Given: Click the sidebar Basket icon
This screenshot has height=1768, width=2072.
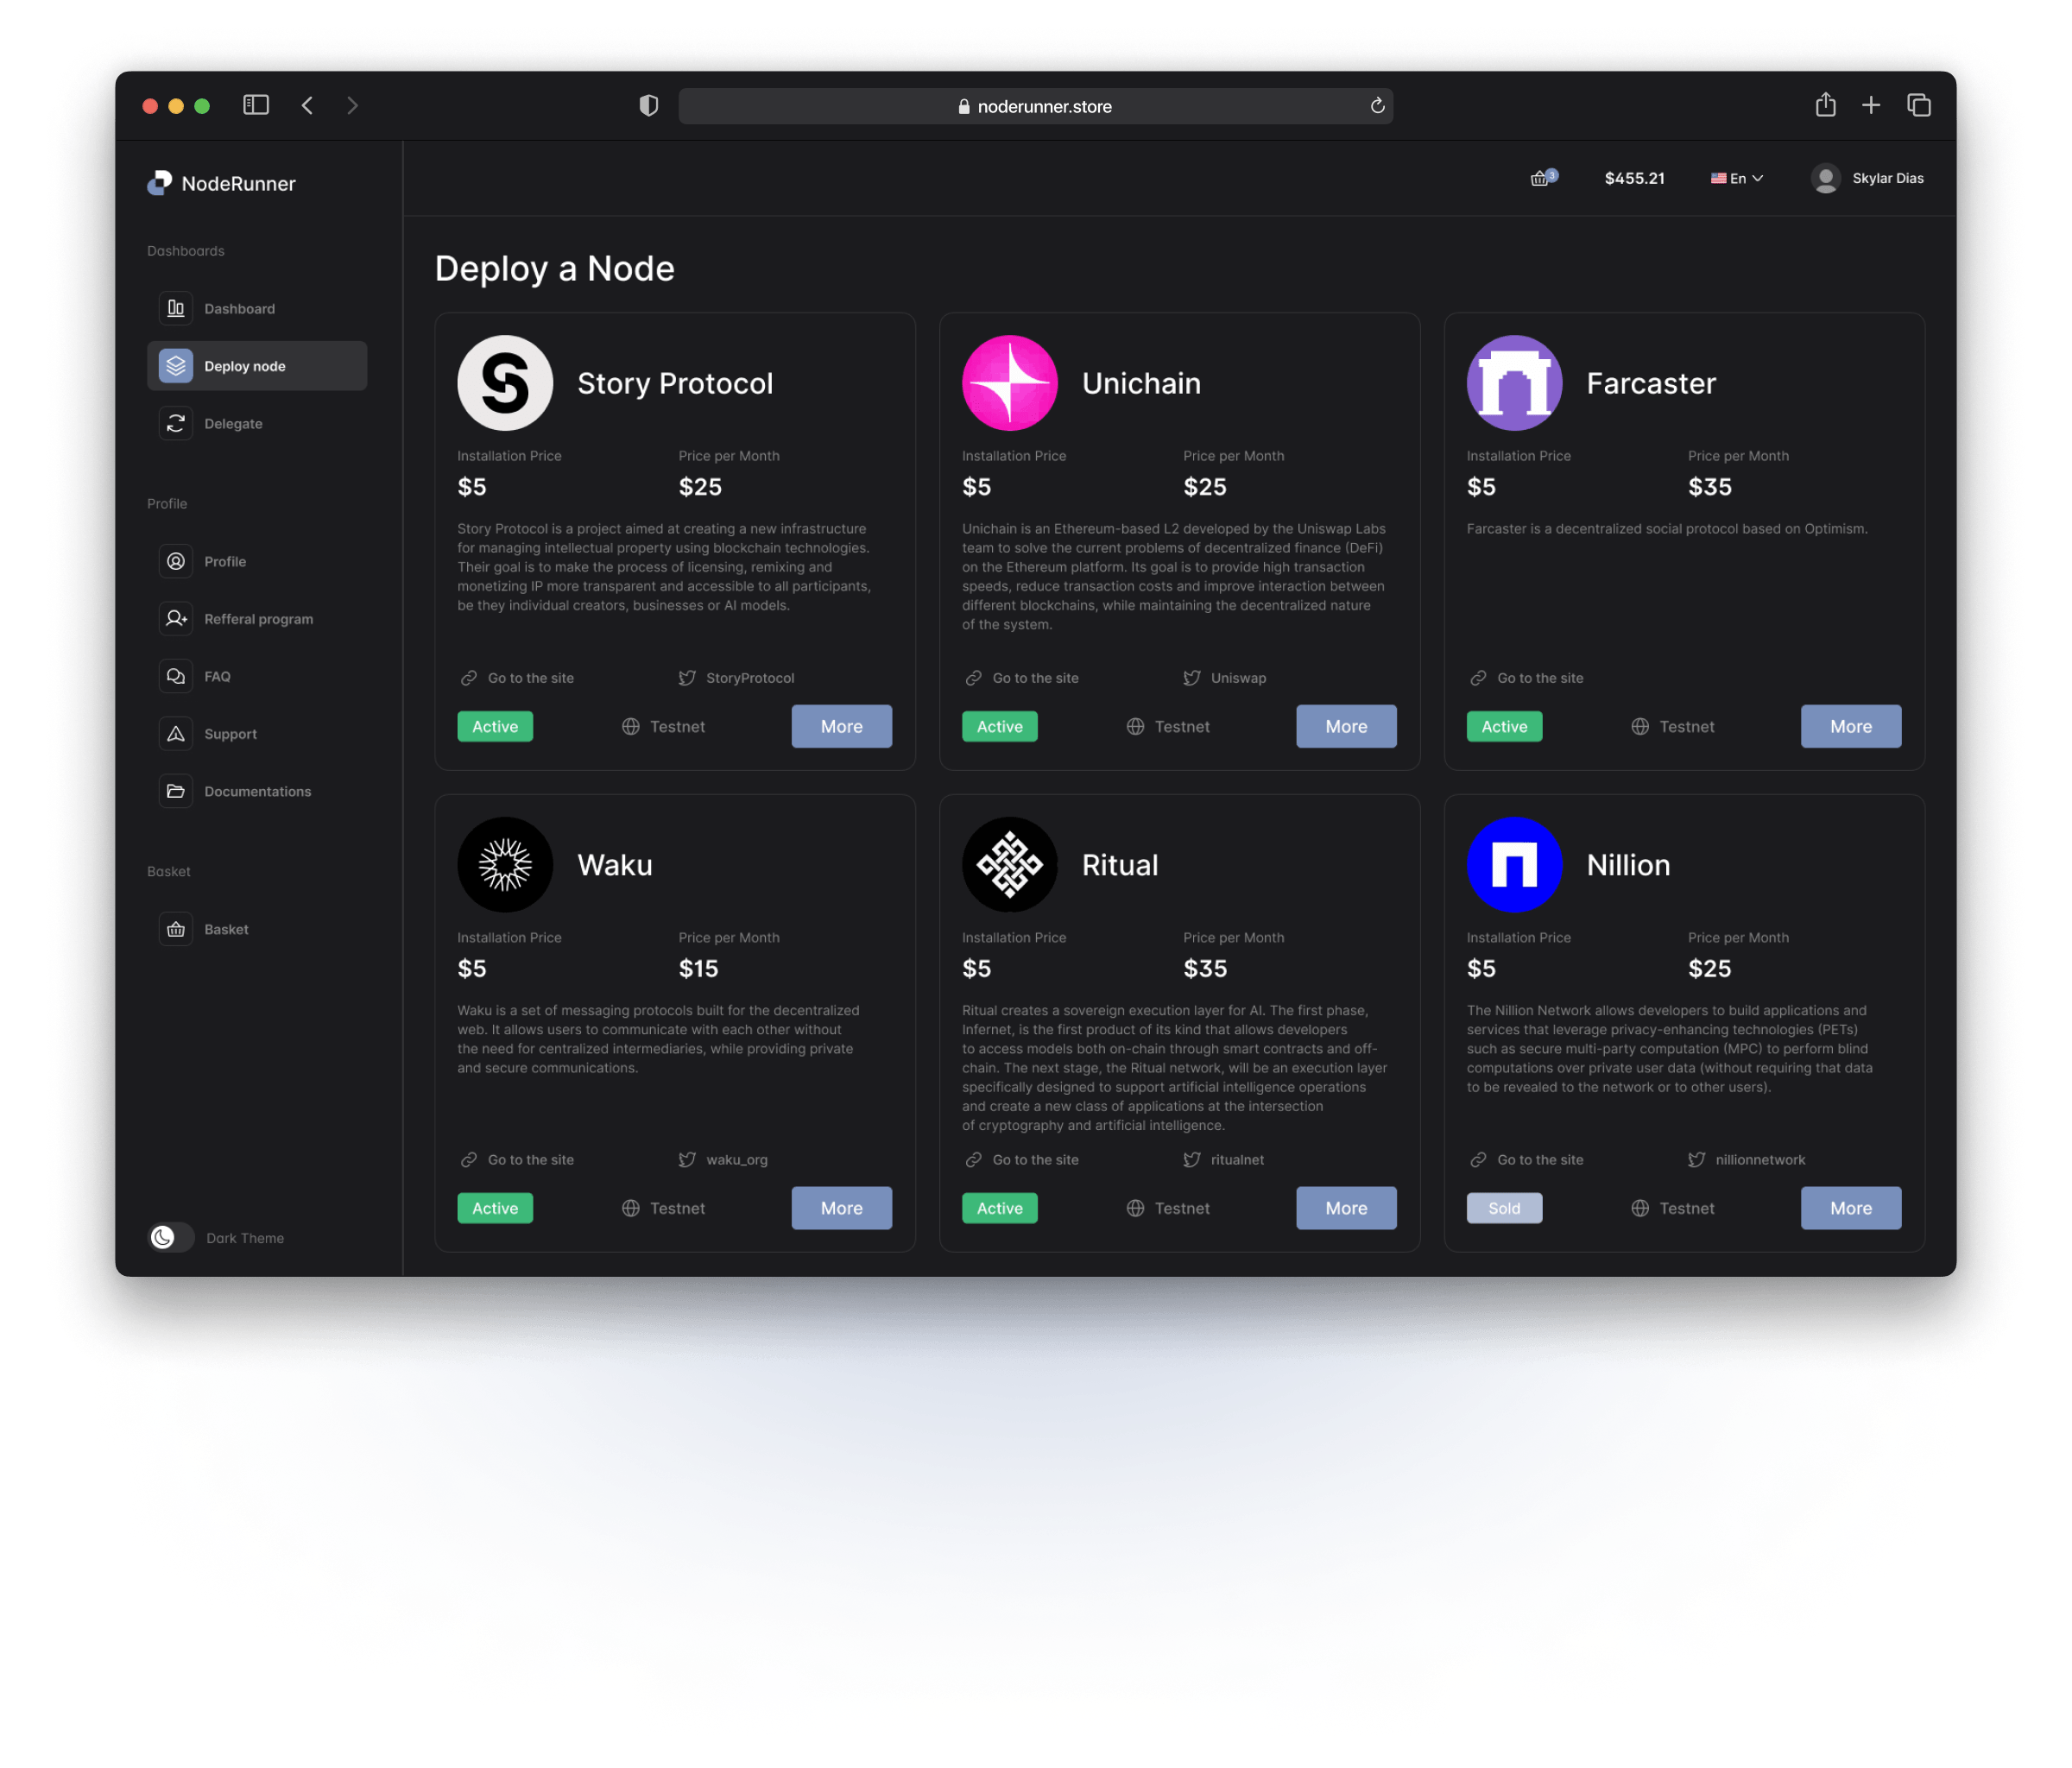Looking at the screenshot, I should 176,929.
